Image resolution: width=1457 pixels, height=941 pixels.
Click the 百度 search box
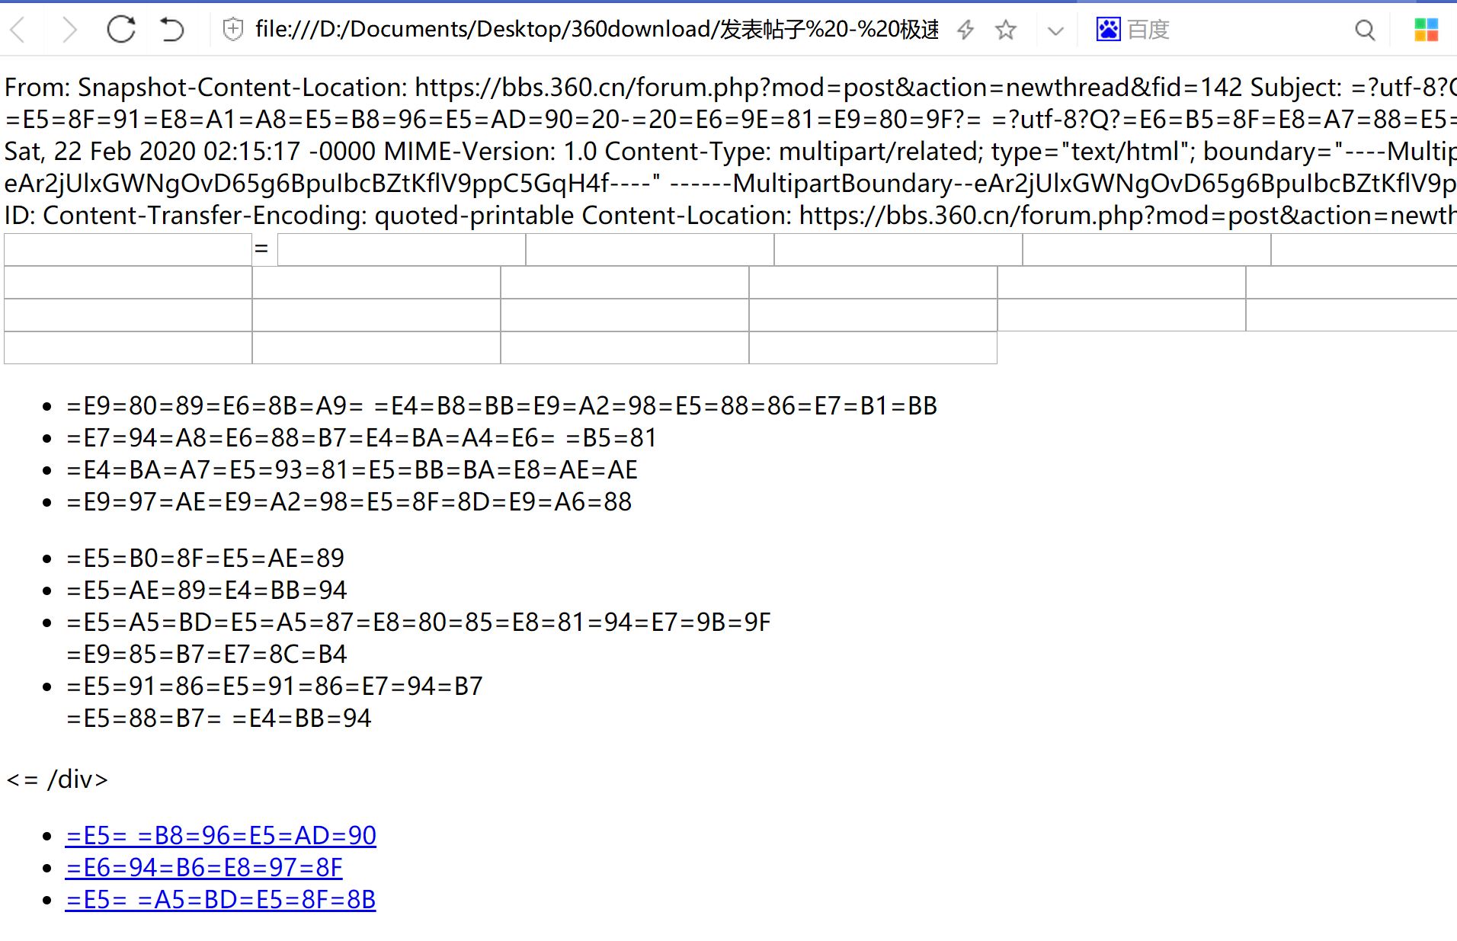click(1234, 30)
